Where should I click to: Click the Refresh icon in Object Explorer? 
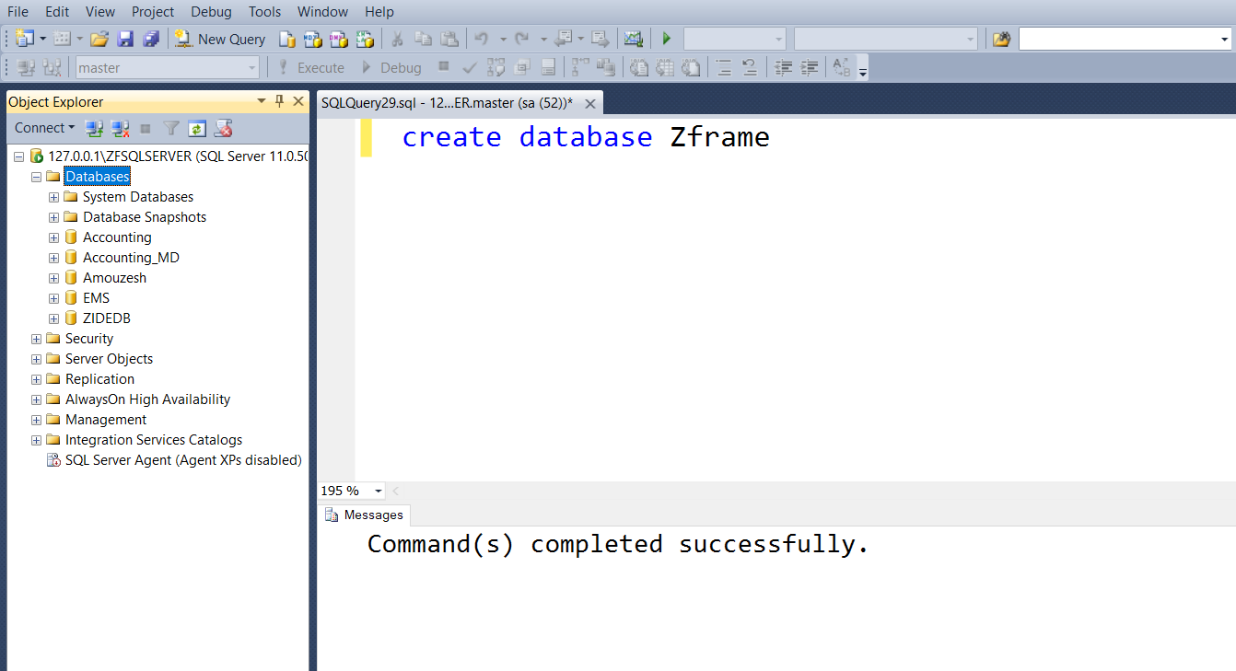[197, 128]
